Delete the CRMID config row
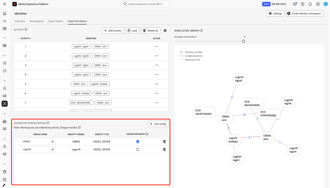 click(x=165, y=141)
